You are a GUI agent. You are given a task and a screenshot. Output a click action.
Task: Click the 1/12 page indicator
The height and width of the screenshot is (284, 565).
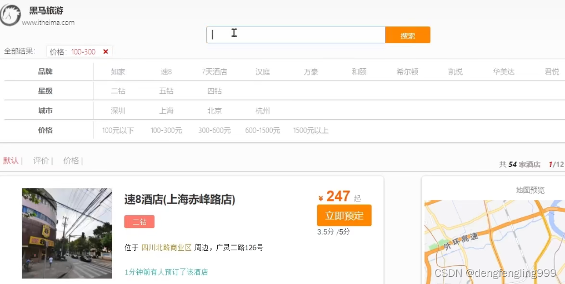tap(556, 165)
